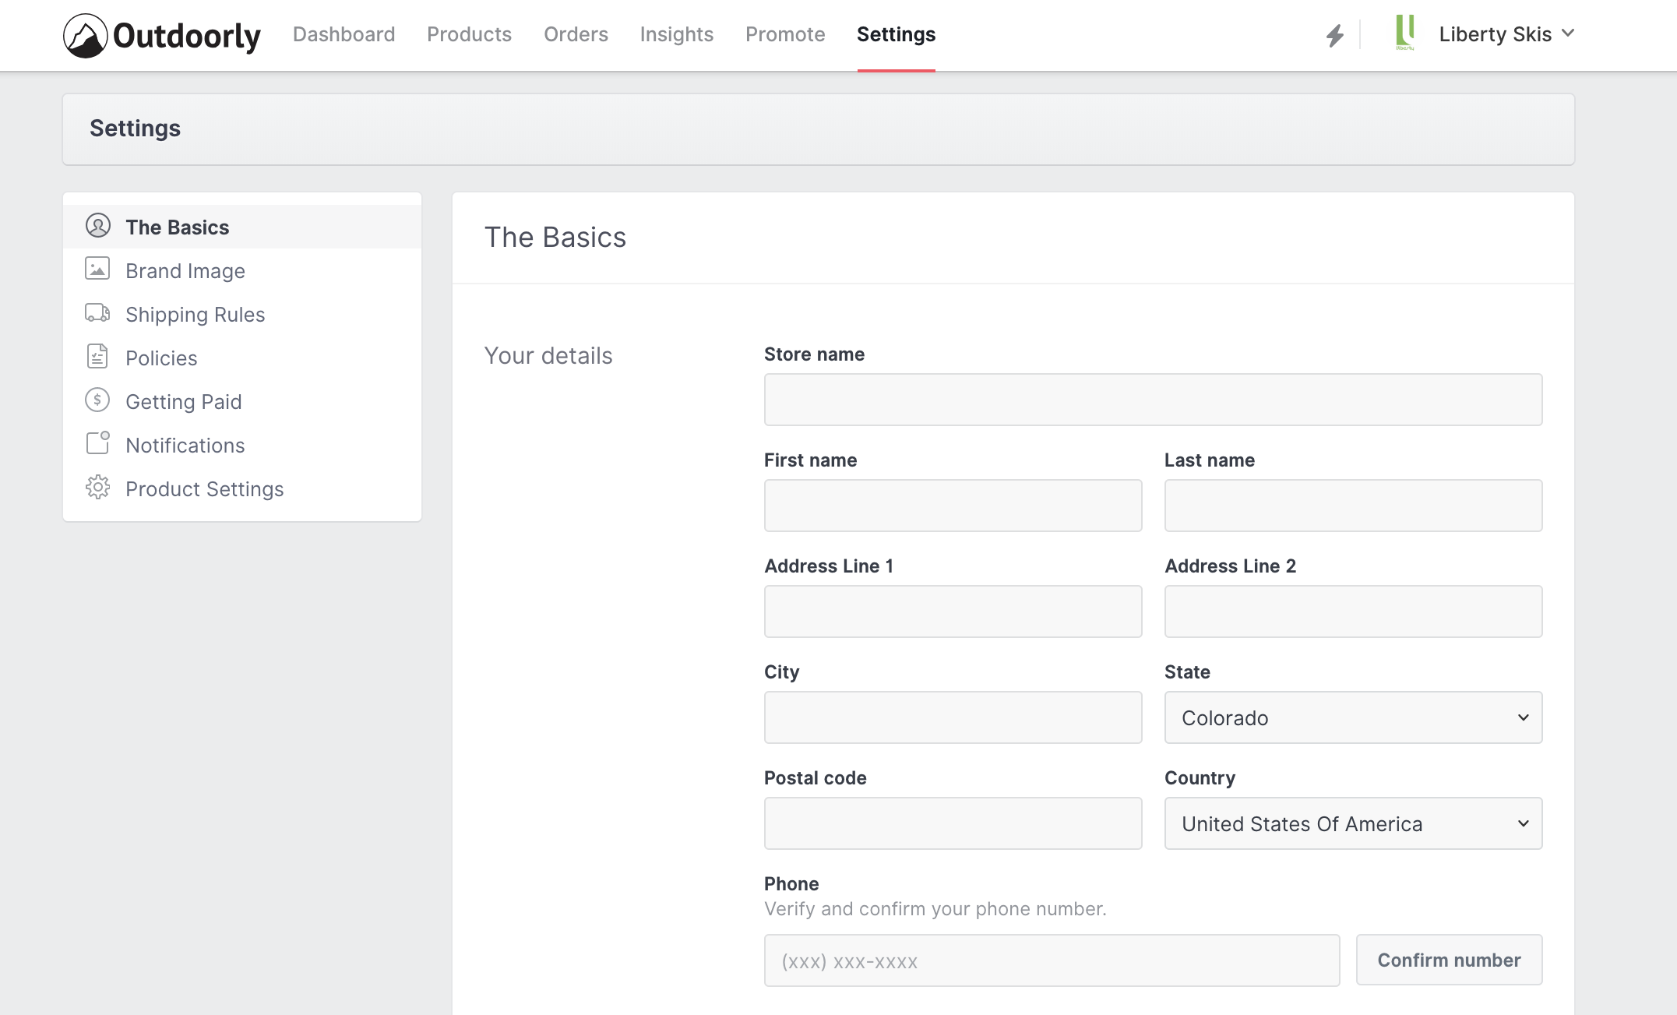Switch to the Insights tab
This screenshot has height=1015, width=1677.
pos(676,34)
